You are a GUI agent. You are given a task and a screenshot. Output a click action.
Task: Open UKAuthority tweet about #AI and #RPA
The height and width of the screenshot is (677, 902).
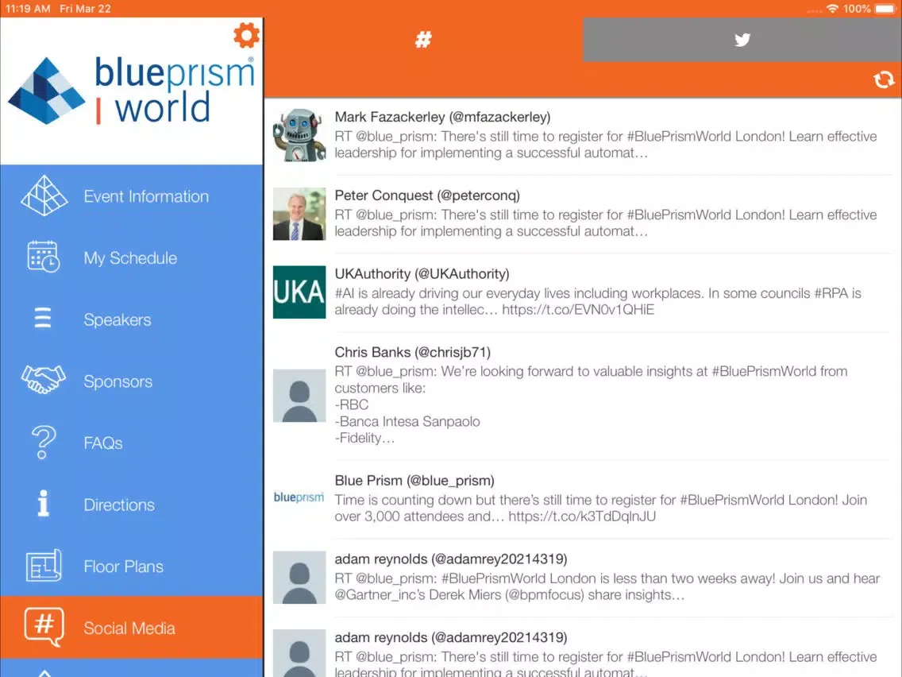coord(598,302)
